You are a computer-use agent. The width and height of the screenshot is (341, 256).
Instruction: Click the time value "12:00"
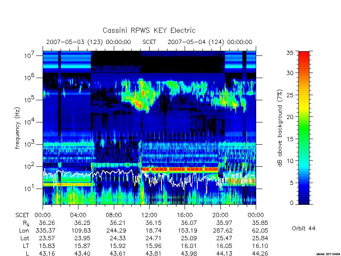(149, 215)
